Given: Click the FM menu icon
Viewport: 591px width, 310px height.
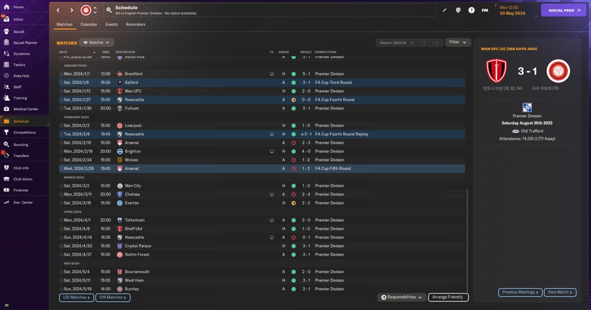Looking at the screenshot, I should (485, 10).
